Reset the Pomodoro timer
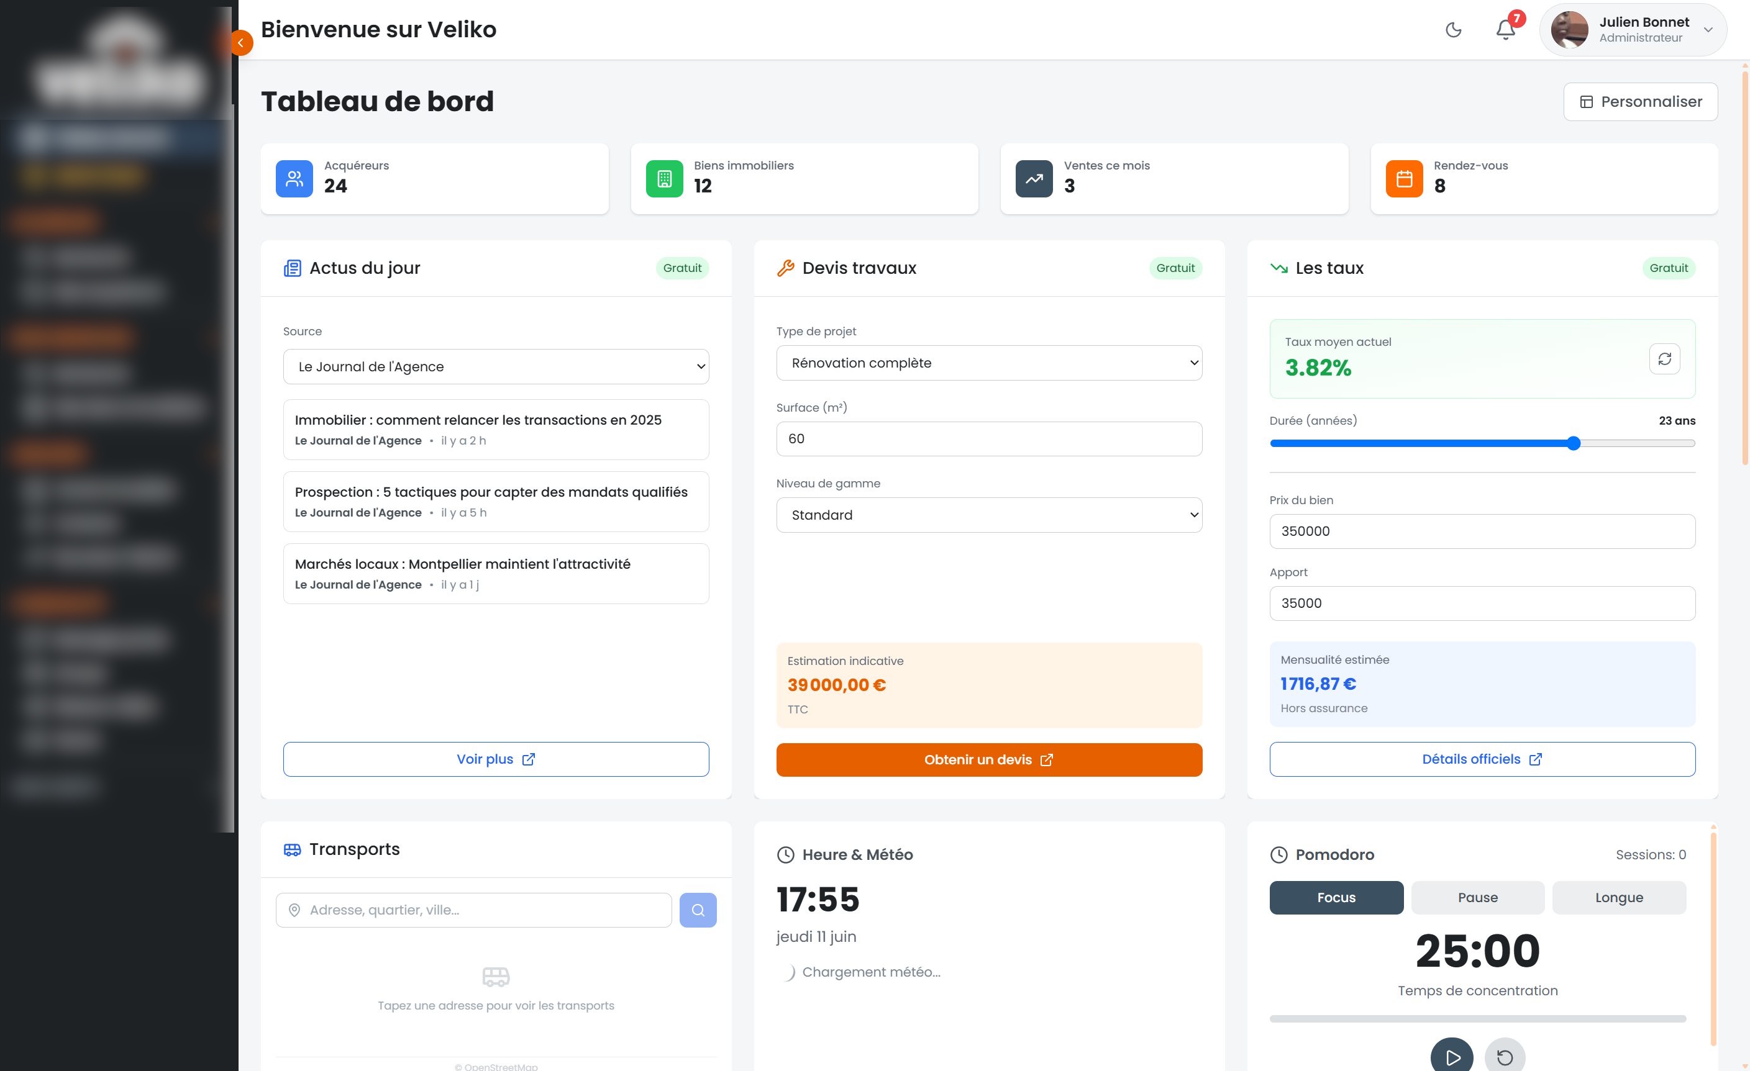 pyautogui.click(x=1504, y=1056)
